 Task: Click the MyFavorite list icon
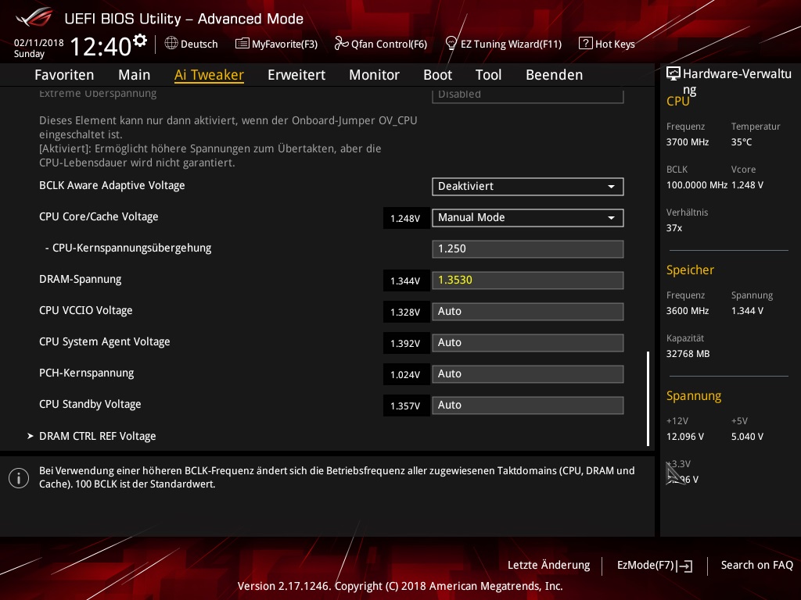pos(242,44)
